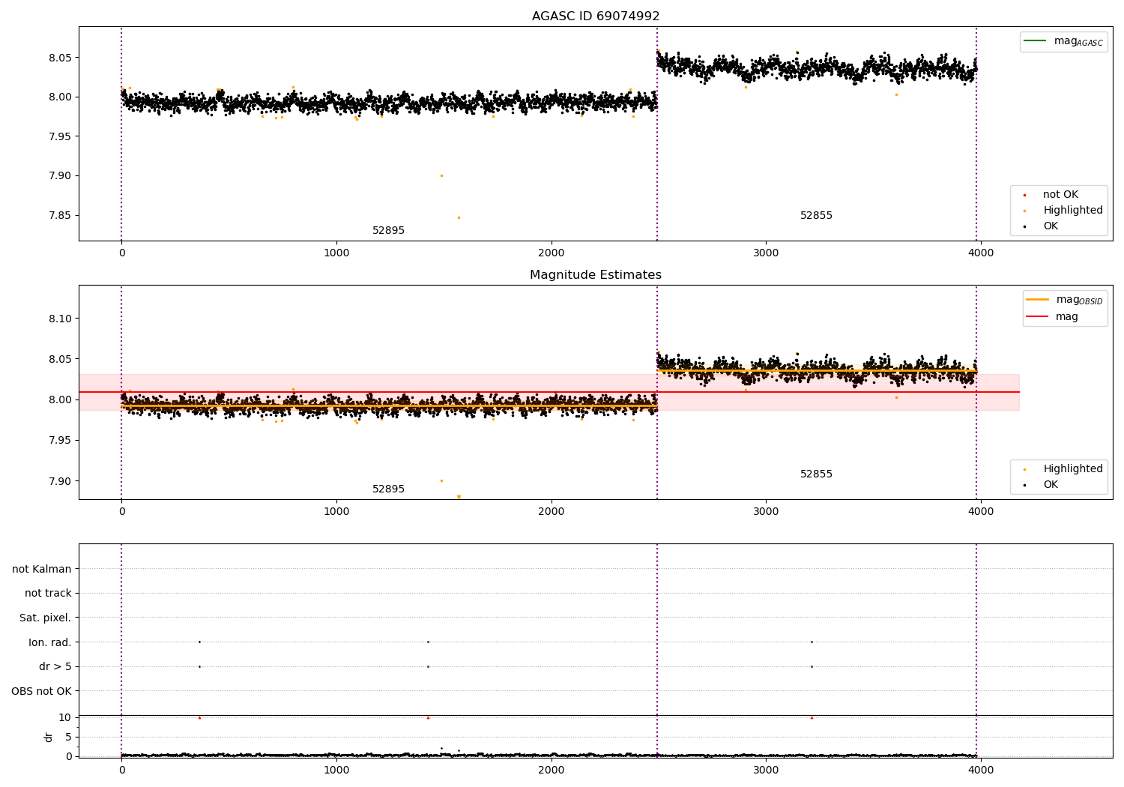Click the 'Magnitude Estimates' plot title

(596, 275)
